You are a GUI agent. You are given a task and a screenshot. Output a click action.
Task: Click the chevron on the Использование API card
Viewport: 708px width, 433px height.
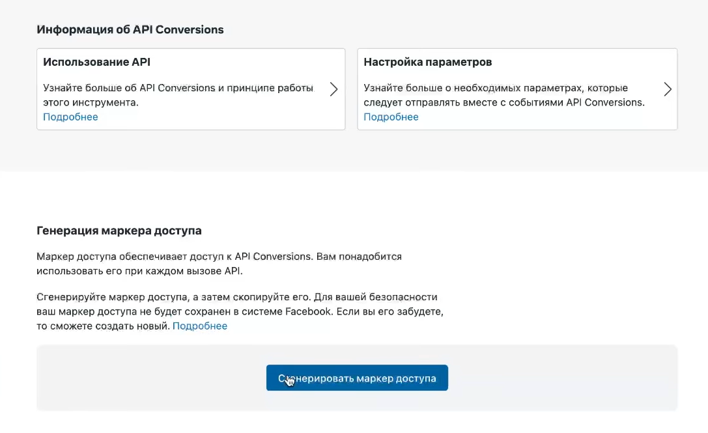(x=333, y=89)
